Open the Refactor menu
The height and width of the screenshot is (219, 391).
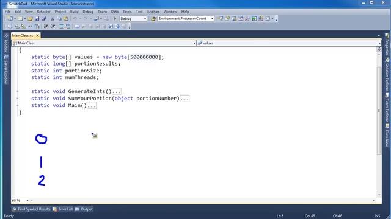pyautogui.click(x=43, y=12)
